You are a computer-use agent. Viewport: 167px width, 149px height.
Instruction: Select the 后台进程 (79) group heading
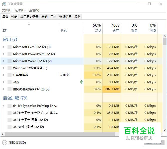click(15, 98)
